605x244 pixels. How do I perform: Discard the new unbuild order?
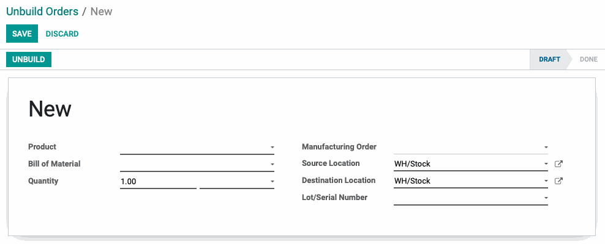pyautogui.click(x=62, y=34)
